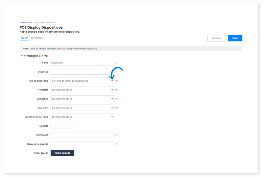Click the Inserir button

point(235,38)
